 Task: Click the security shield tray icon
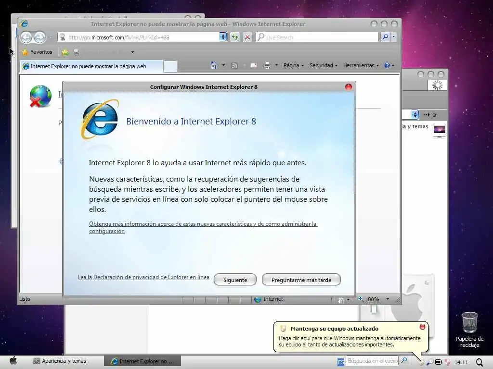pyautogui.click(x=447, y=362)
